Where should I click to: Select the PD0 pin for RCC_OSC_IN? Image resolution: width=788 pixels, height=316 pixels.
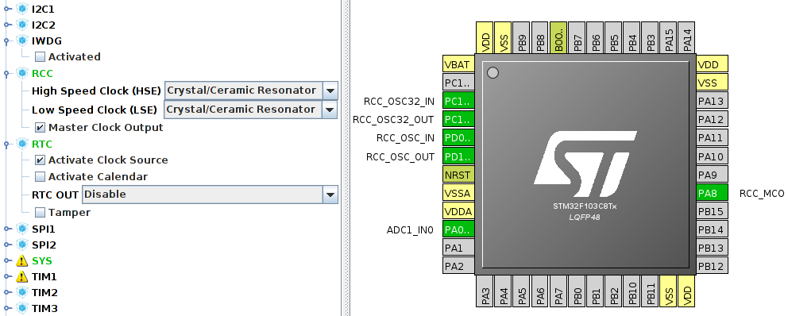[458, 137]
